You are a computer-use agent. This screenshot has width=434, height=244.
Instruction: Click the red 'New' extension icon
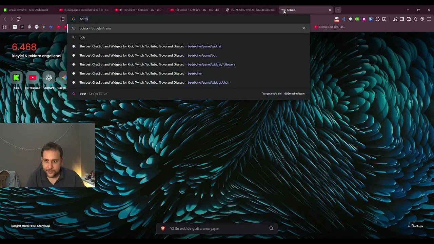(x=337, y=19)
